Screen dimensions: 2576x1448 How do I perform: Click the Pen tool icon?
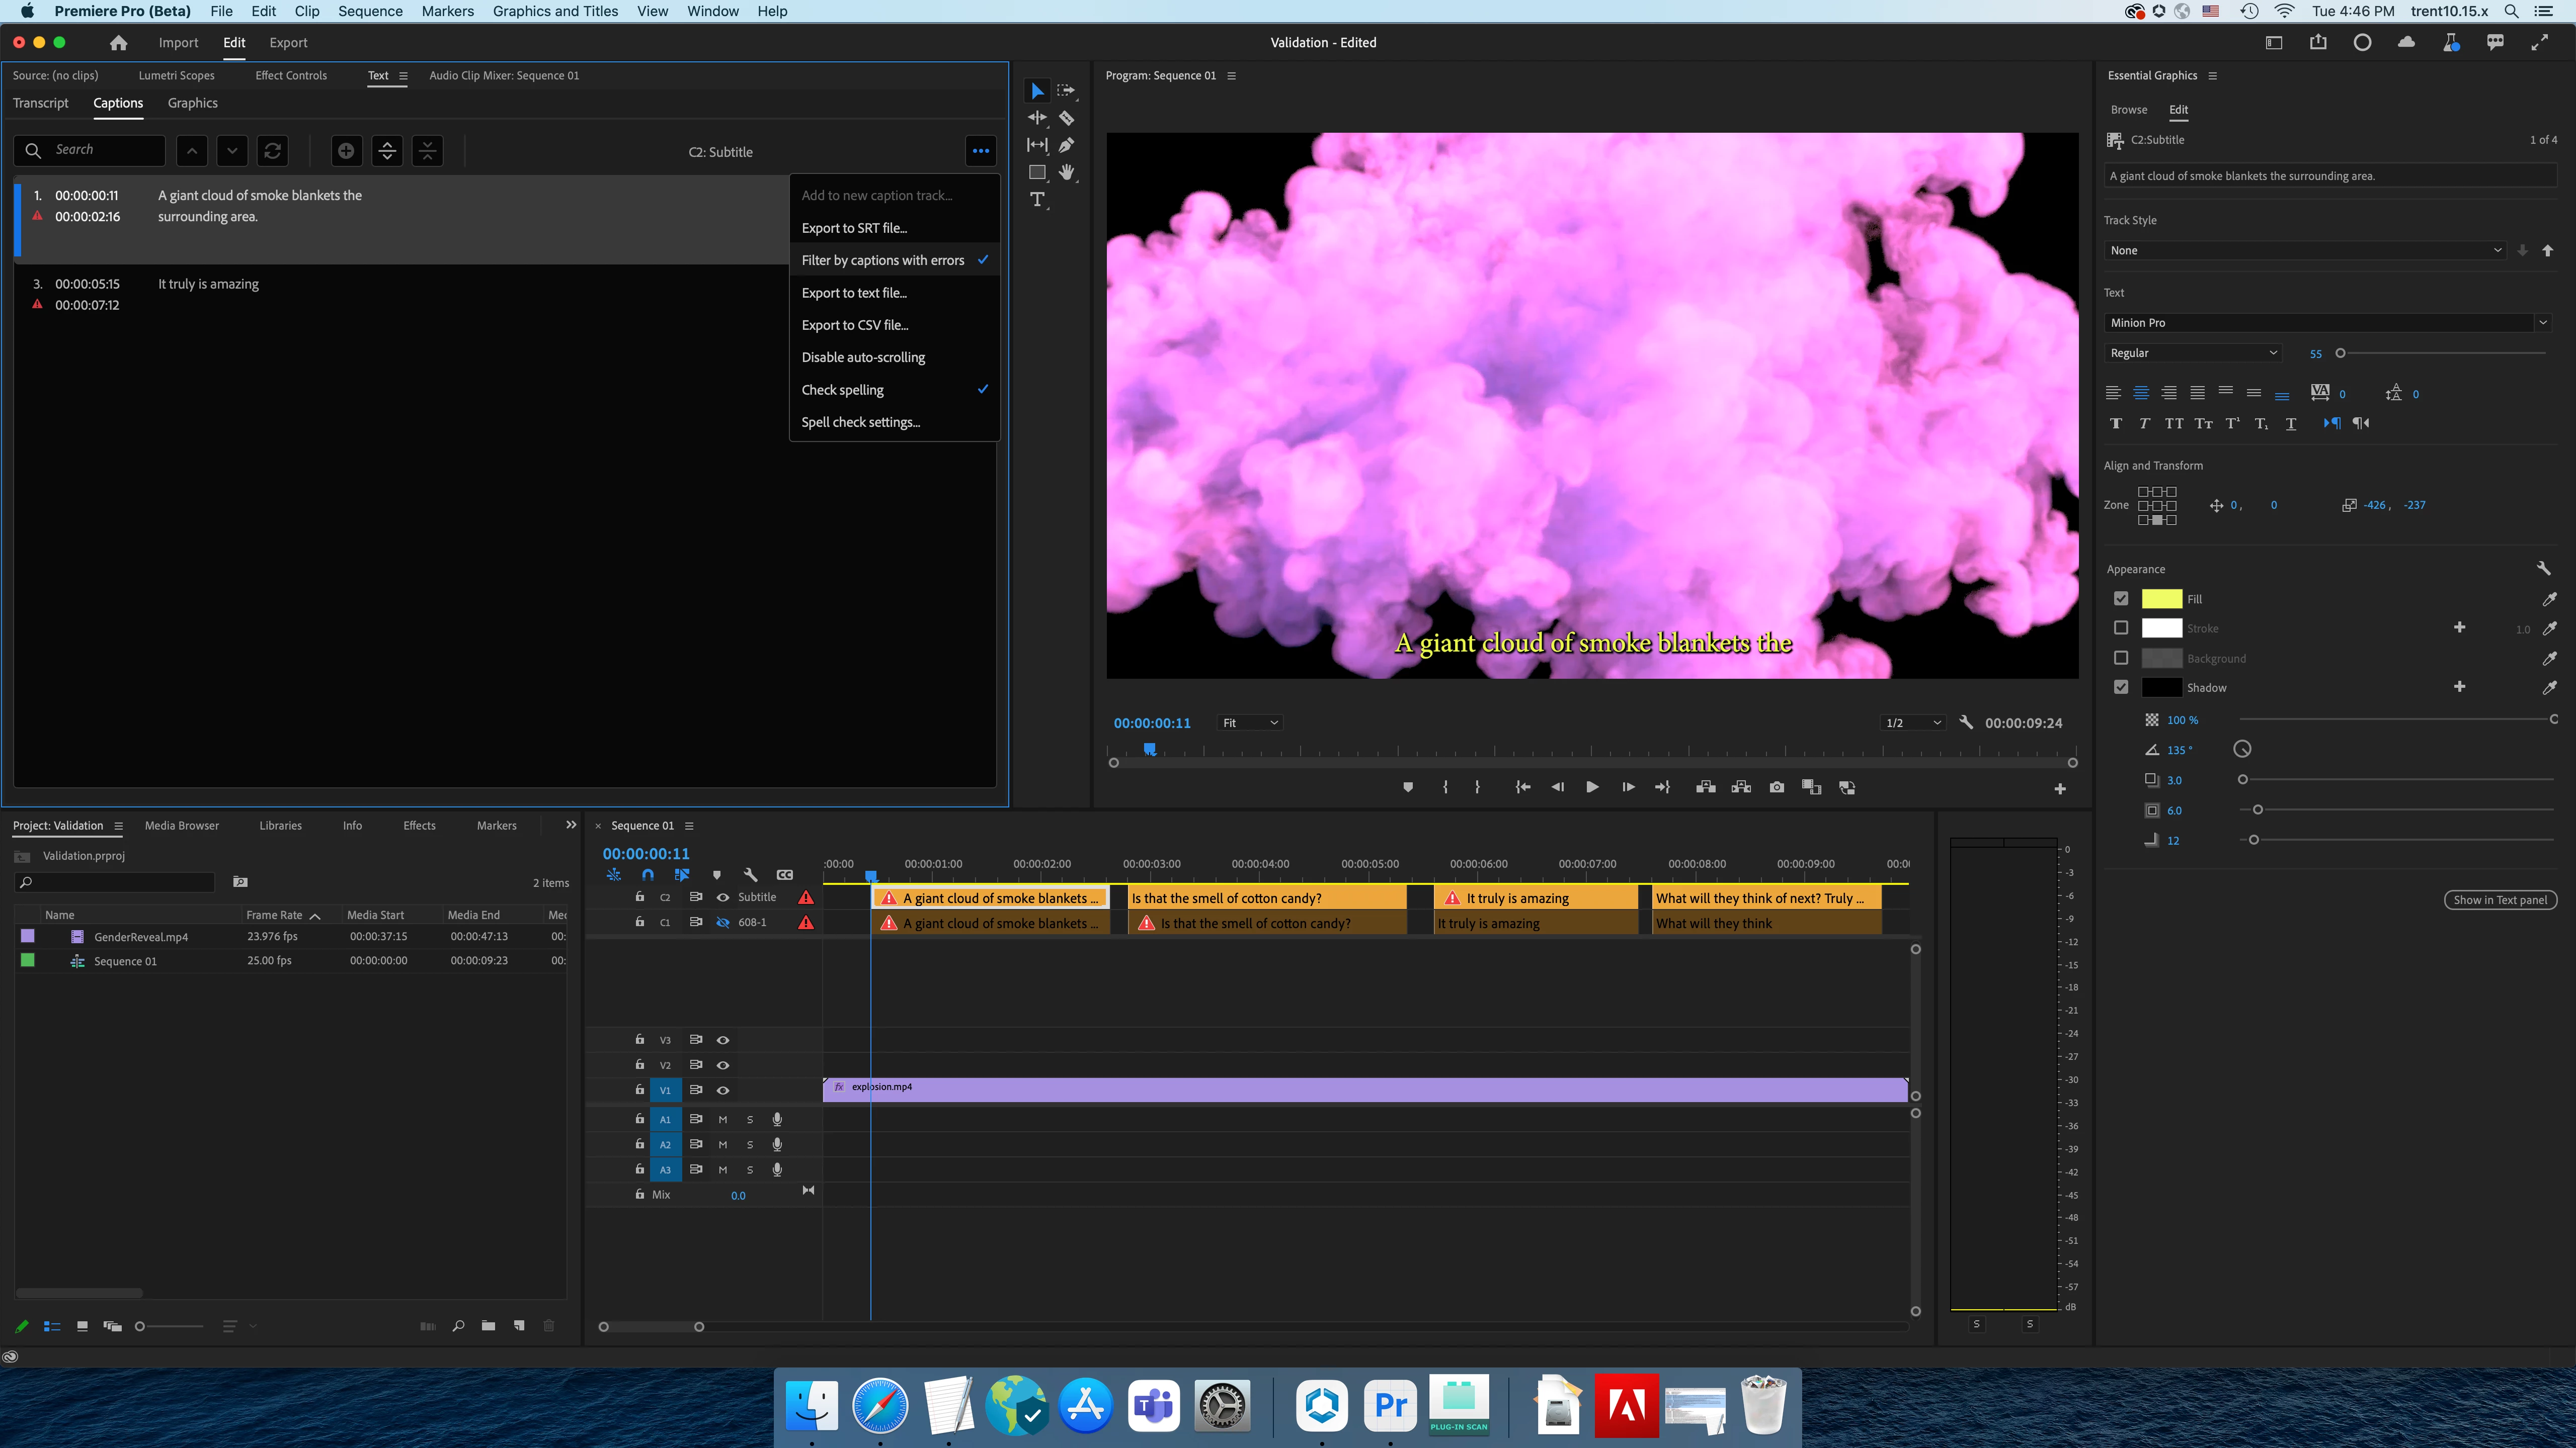[x=1066, y=145]
